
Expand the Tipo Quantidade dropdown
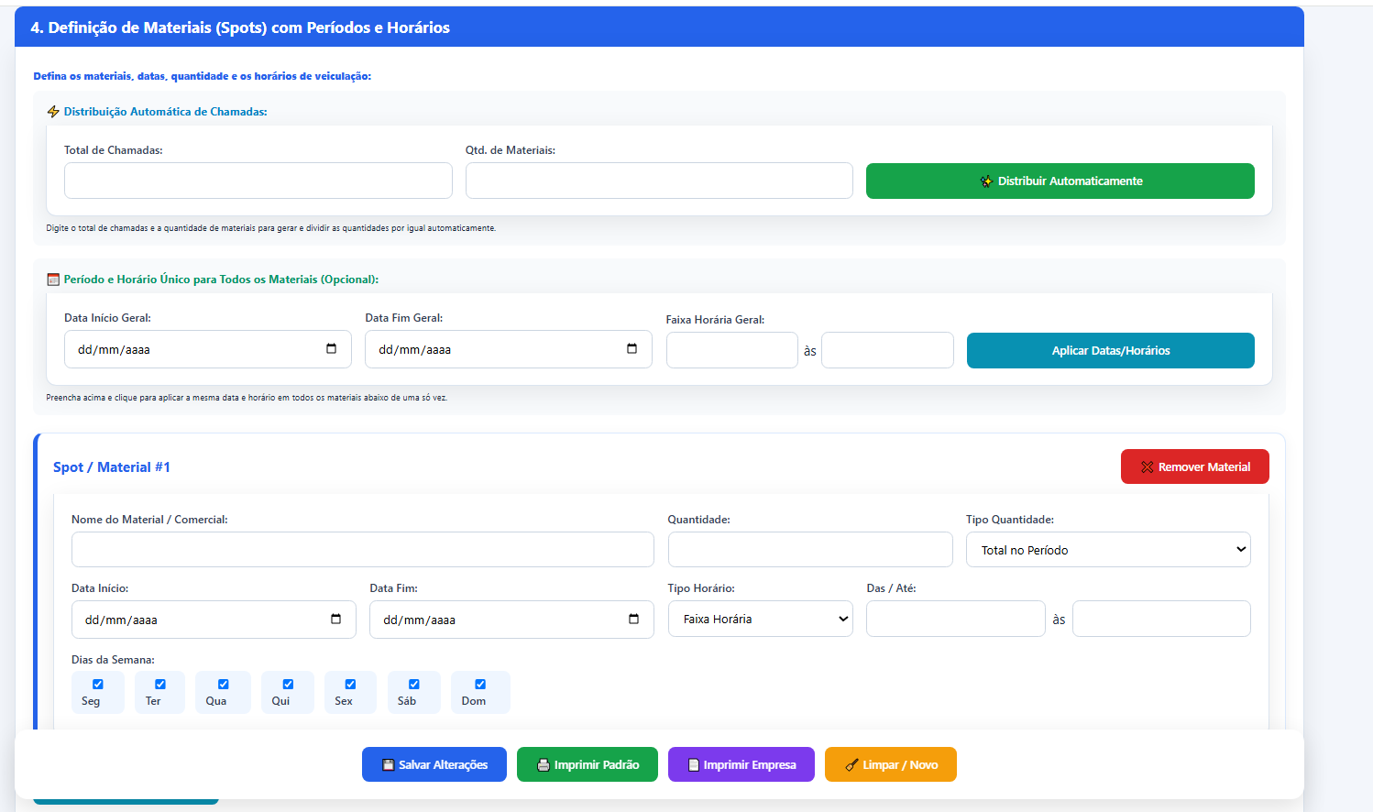pos(1108,550)
